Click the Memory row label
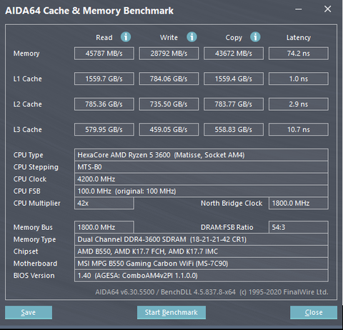 [26, 54]
